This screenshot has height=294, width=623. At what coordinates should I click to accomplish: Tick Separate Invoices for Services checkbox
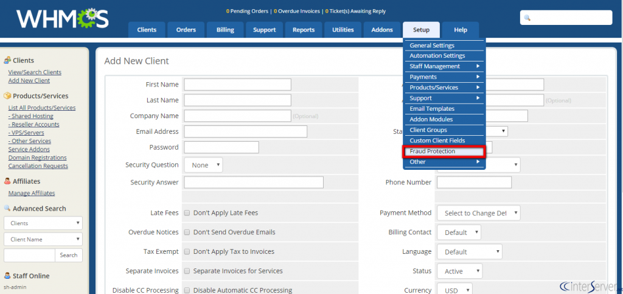[x=187, y=271]
